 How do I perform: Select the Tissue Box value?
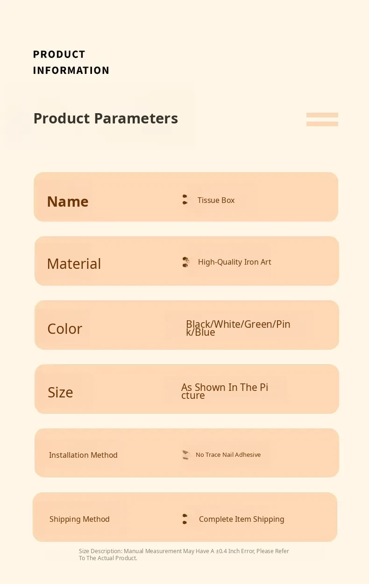click(x=216, y=200)
